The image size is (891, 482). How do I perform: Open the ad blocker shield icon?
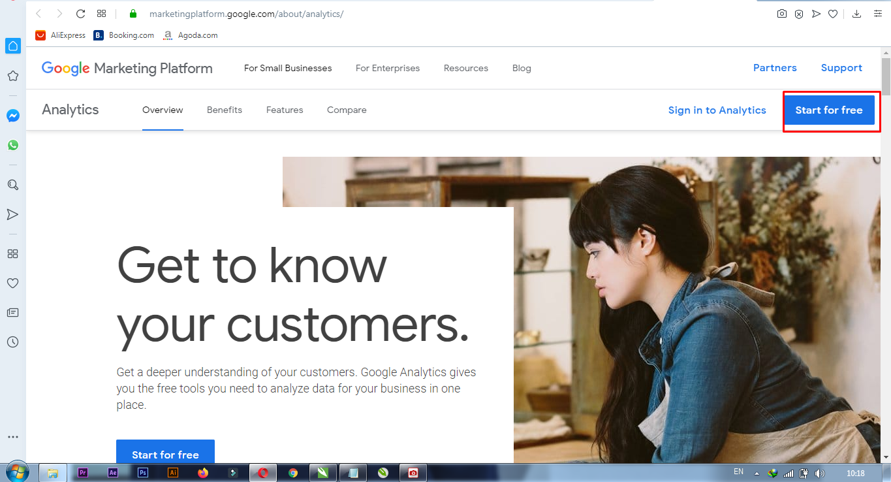click(x=799, y=14)
